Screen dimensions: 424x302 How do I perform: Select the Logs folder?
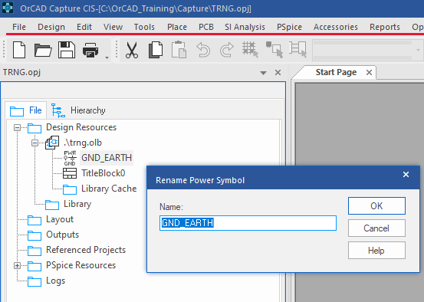coord(56,281)
